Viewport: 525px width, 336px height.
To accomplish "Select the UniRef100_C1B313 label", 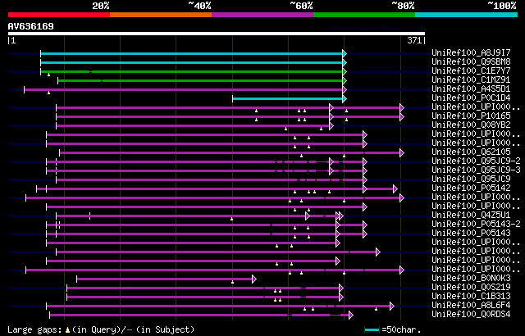I will click(x=471, y=296).
